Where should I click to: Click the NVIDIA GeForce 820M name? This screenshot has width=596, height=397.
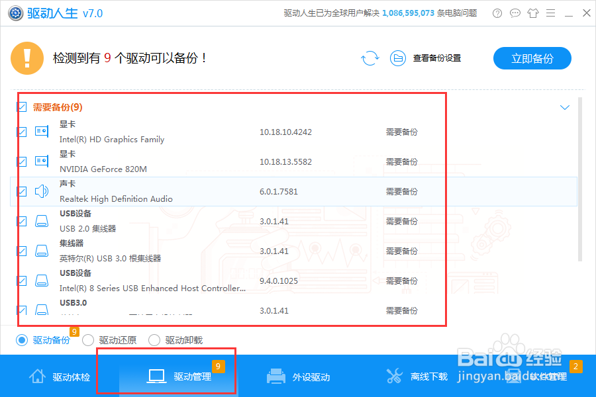(103, 169)
